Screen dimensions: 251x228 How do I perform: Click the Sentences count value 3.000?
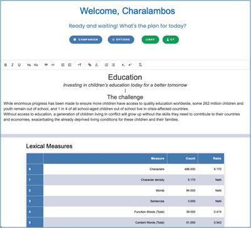[191, 201]
